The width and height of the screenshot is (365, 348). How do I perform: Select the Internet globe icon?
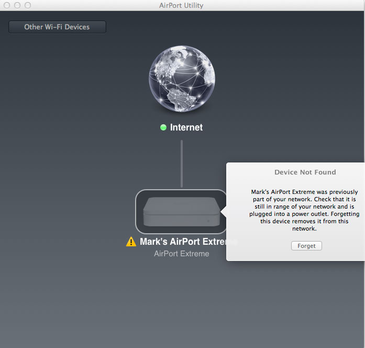click(182, 79)
